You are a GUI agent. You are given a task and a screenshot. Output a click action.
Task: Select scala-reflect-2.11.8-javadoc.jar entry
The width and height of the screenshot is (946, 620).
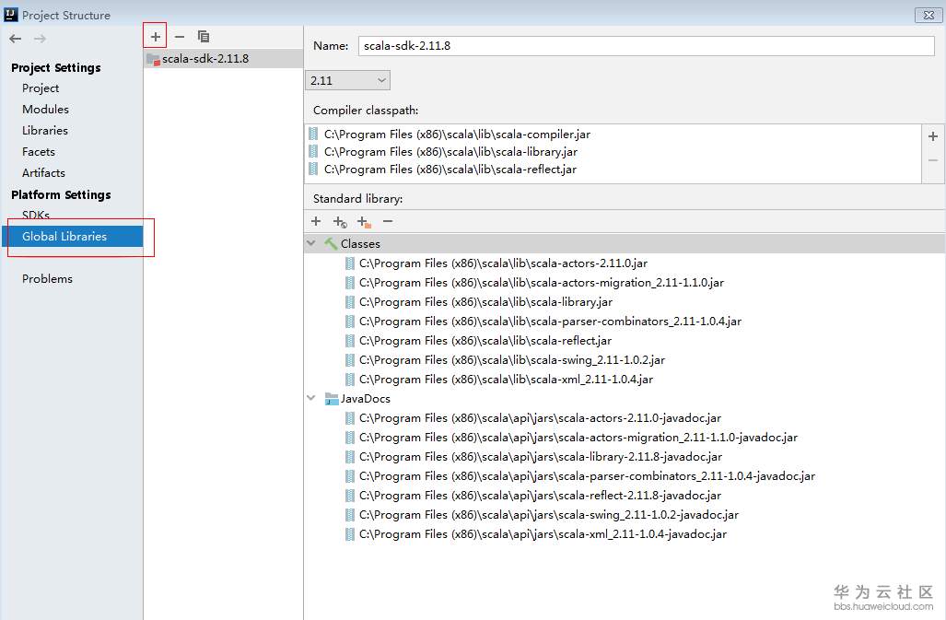click(540, 495)
